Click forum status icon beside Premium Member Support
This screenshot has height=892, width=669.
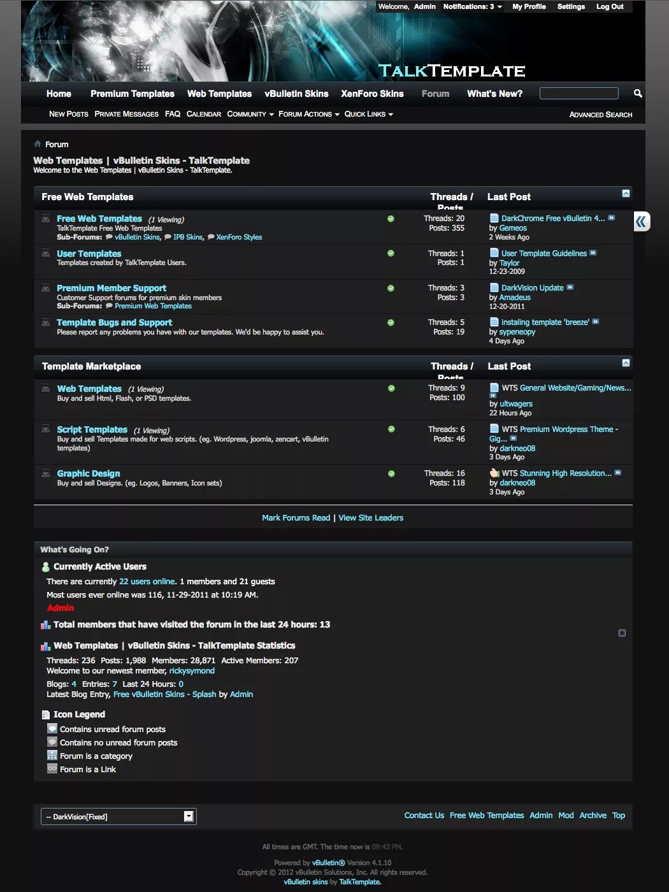(x=46, y=288)
